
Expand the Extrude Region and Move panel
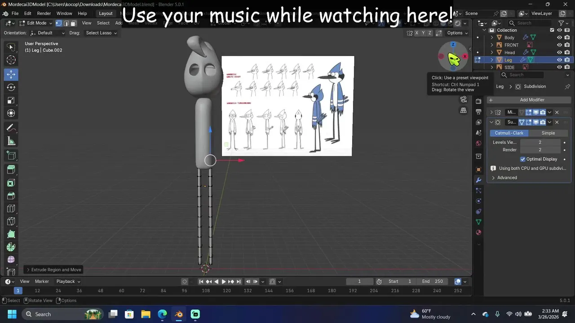point(53,270)
